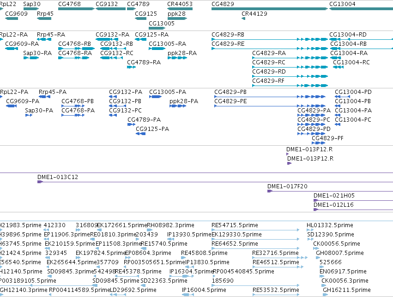
Task: Click EST GH16211.5prime
Action: tap(325, 295)
